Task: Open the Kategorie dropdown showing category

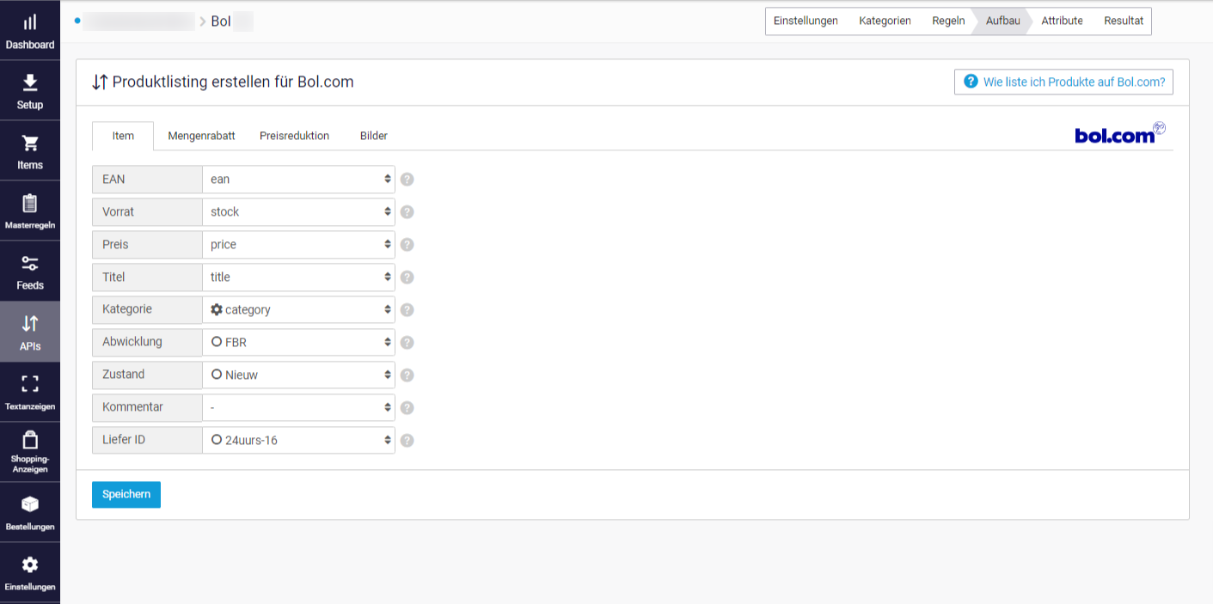Action: (298, 310)
